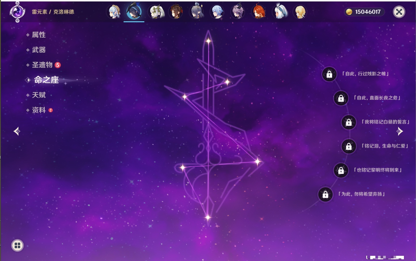Open the locked constellation 我将铭记白昼的誓言

coord(349,122)
